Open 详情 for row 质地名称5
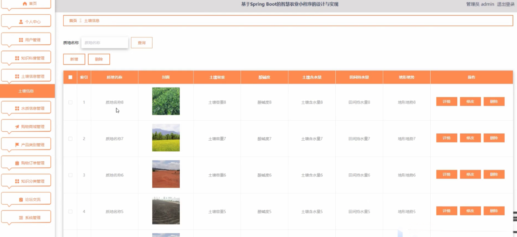Screen dimensions: 517x237 pos(447,211)
